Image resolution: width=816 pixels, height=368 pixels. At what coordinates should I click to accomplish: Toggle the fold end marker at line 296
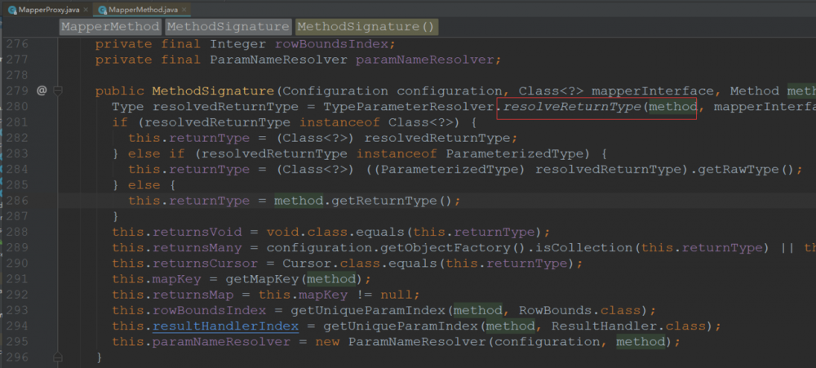point(58,357)
